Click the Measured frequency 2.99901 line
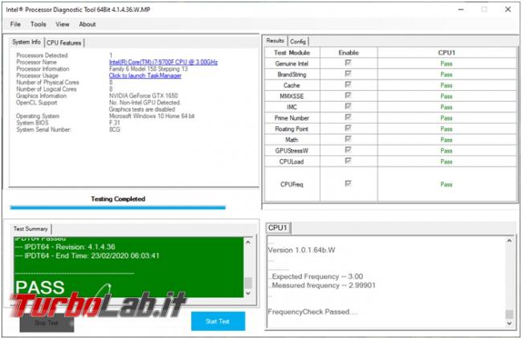522x339 pixels. 322,285
